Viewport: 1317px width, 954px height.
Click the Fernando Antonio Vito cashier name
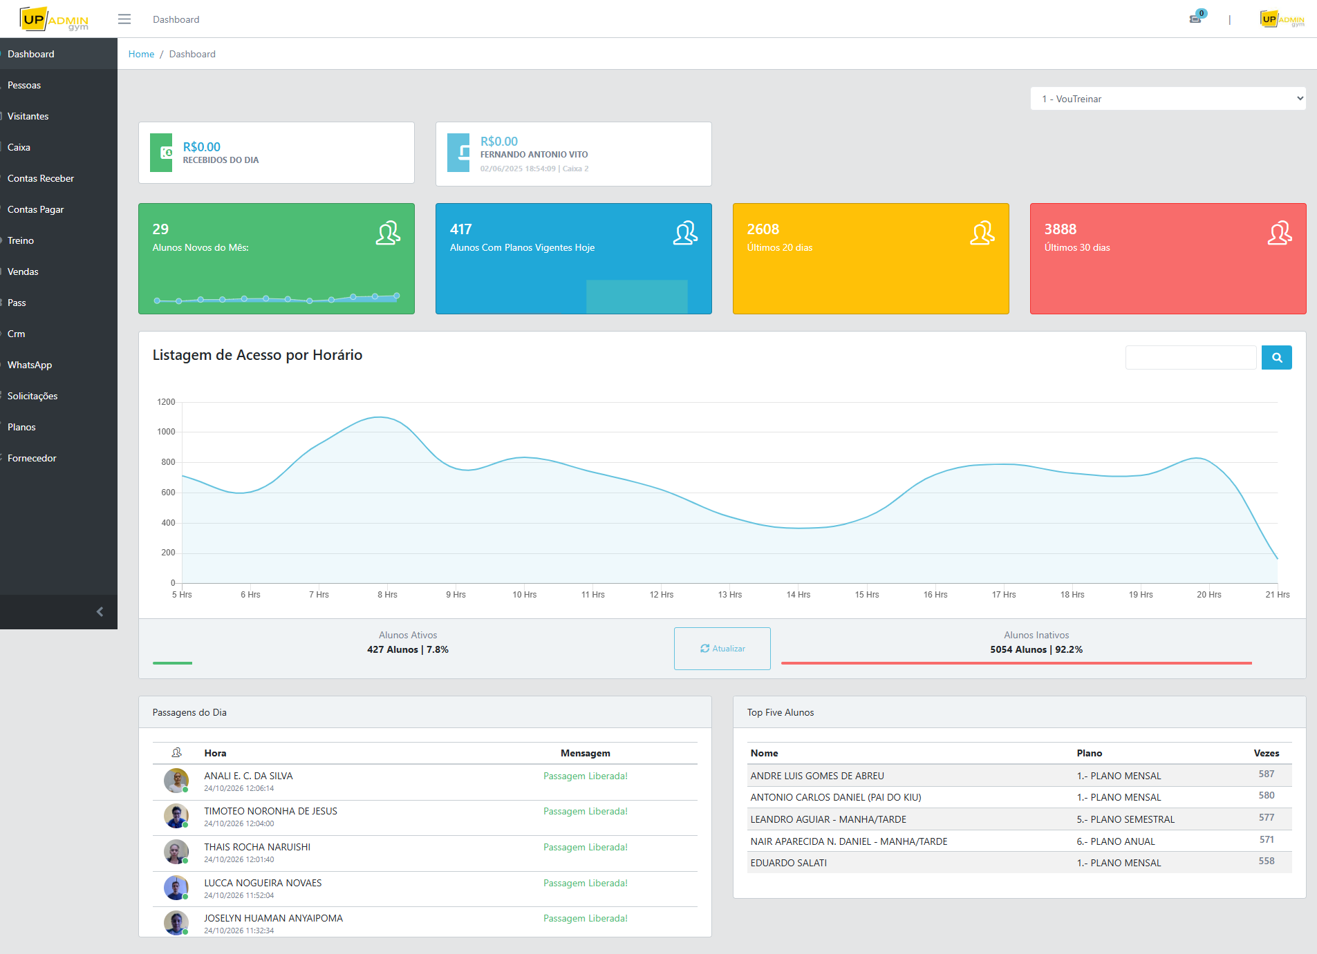tap(534, 155)
